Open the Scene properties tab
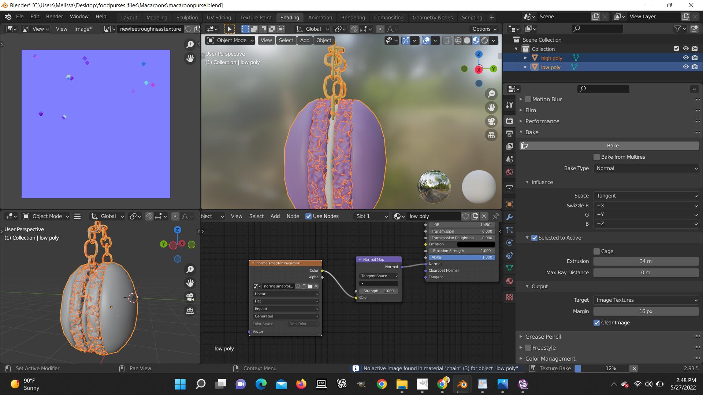Screen dimensions: 703x395 [x=509, y=159]
